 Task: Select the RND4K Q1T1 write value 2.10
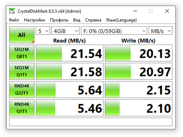[139, 108]
